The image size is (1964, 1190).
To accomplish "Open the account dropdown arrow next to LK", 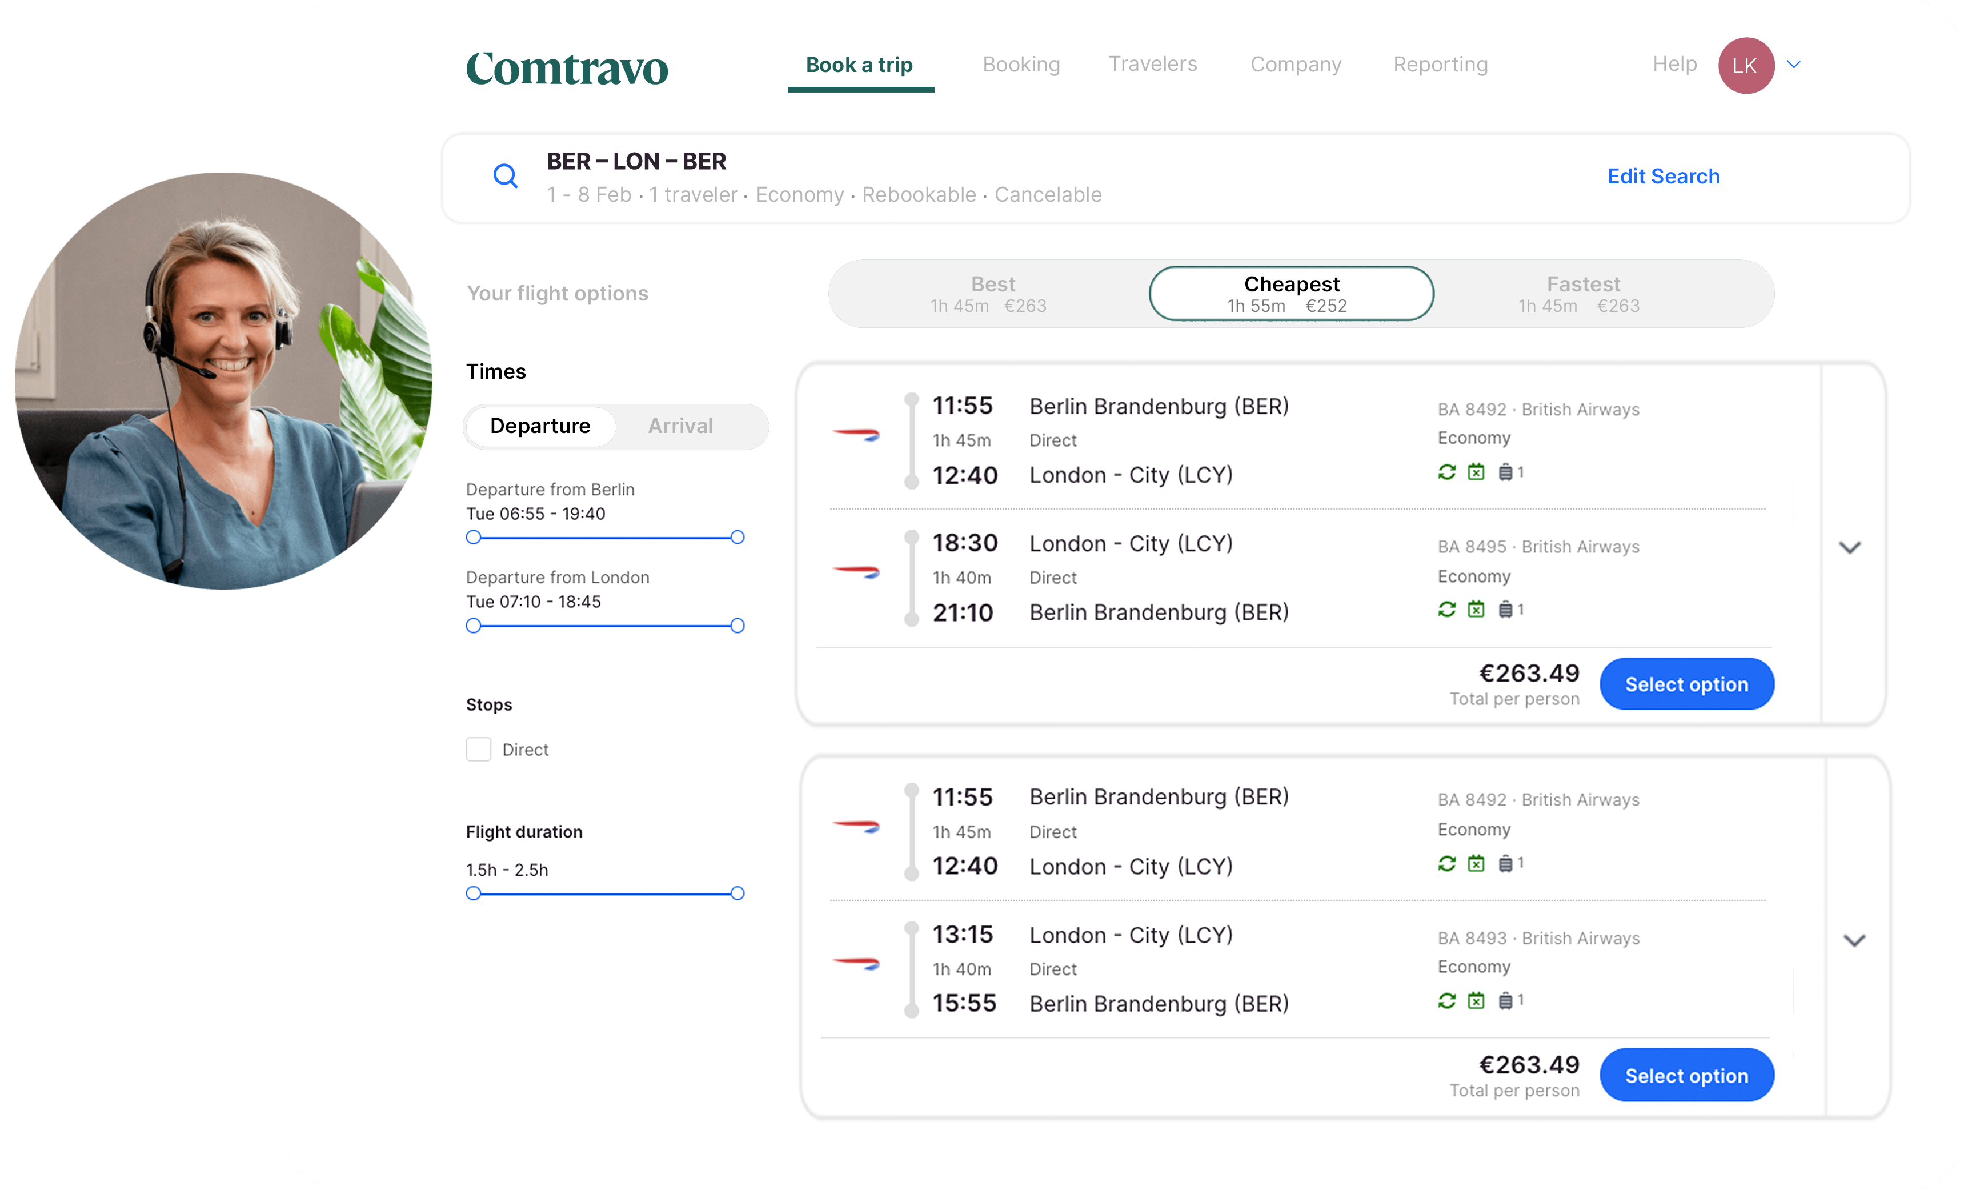I will [1793, 65].
